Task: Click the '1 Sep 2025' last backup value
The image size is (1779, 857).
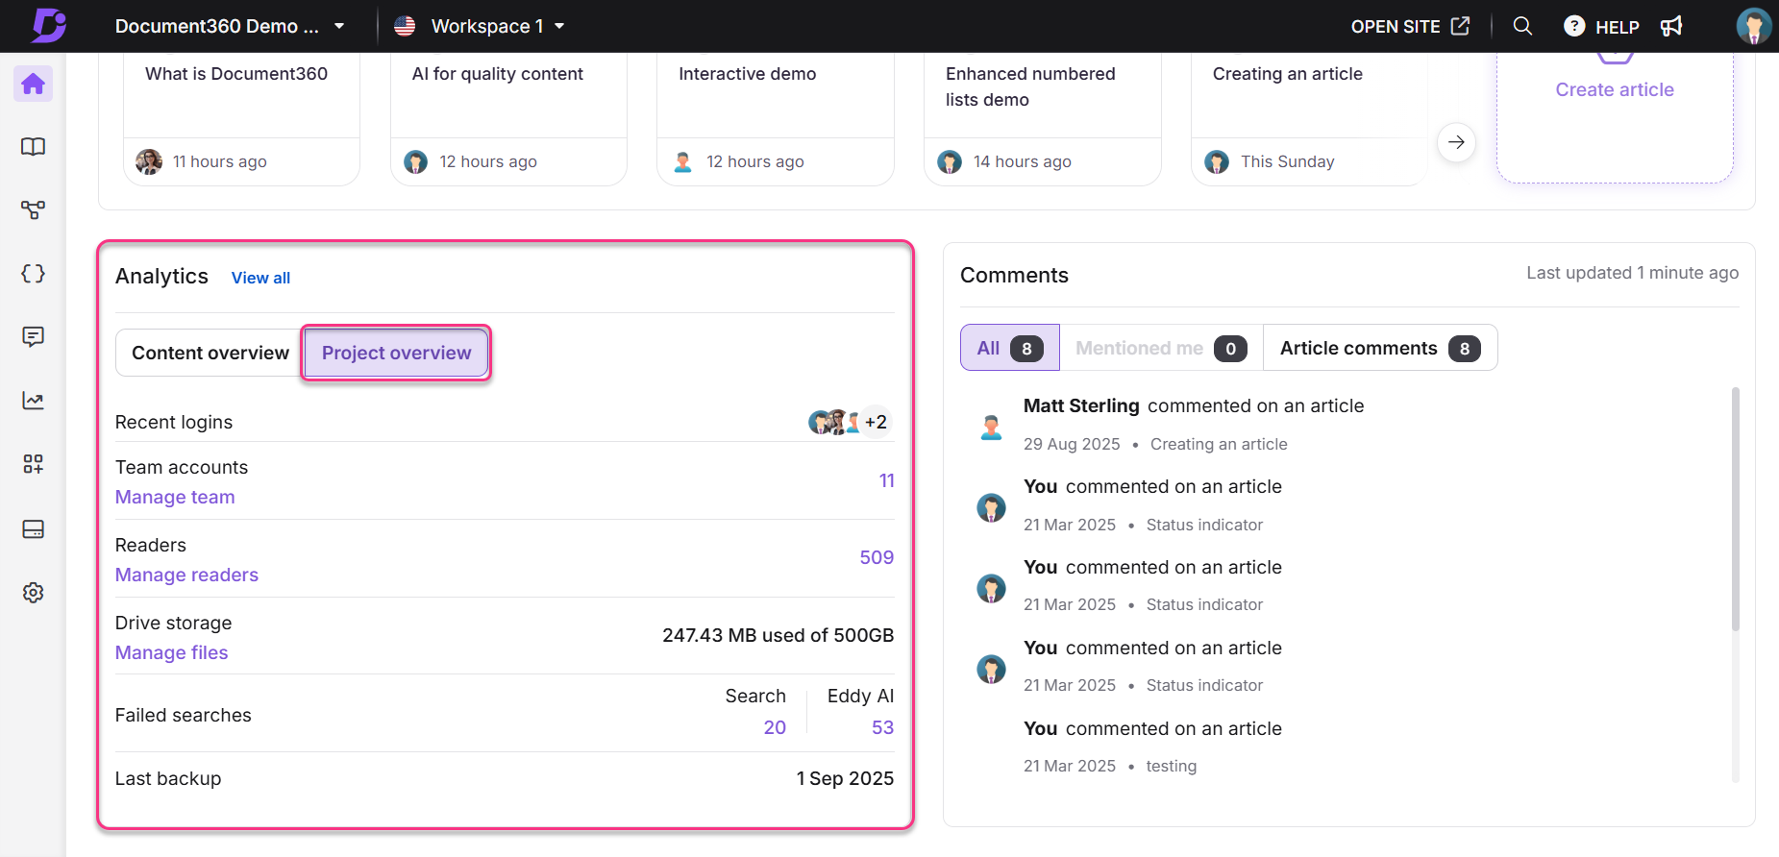Action: pos(845,778)
